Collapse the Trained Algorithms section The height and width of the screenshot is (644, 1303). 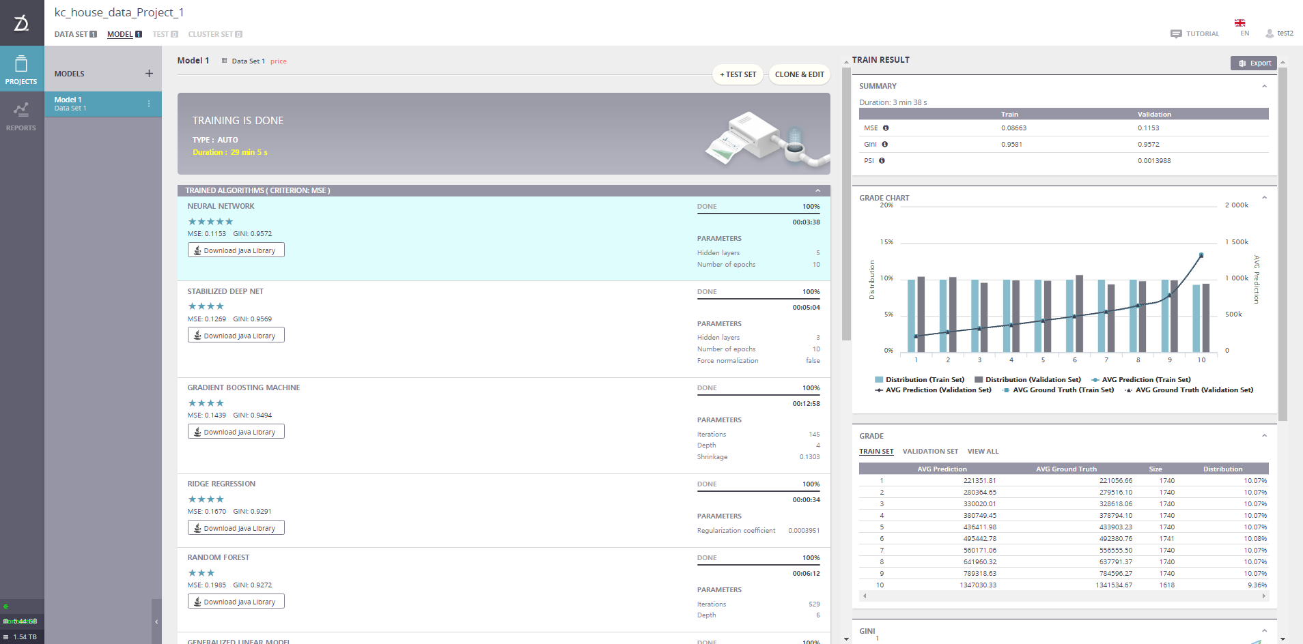tap(817, 190)
